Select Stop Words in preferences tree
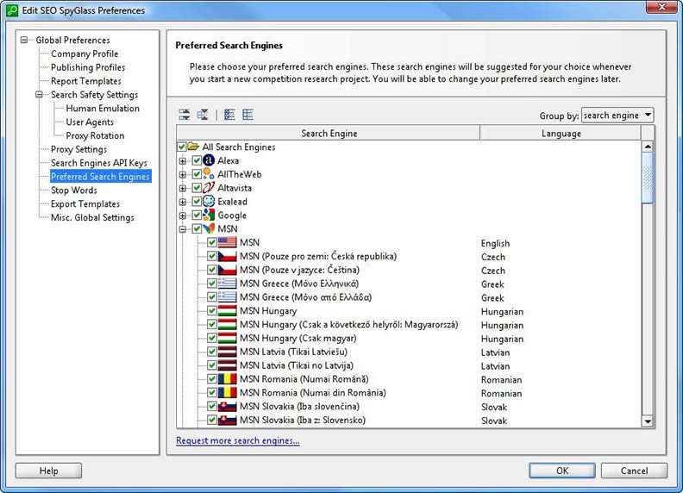This screenshot has width=683, height=493. (73, 190)
